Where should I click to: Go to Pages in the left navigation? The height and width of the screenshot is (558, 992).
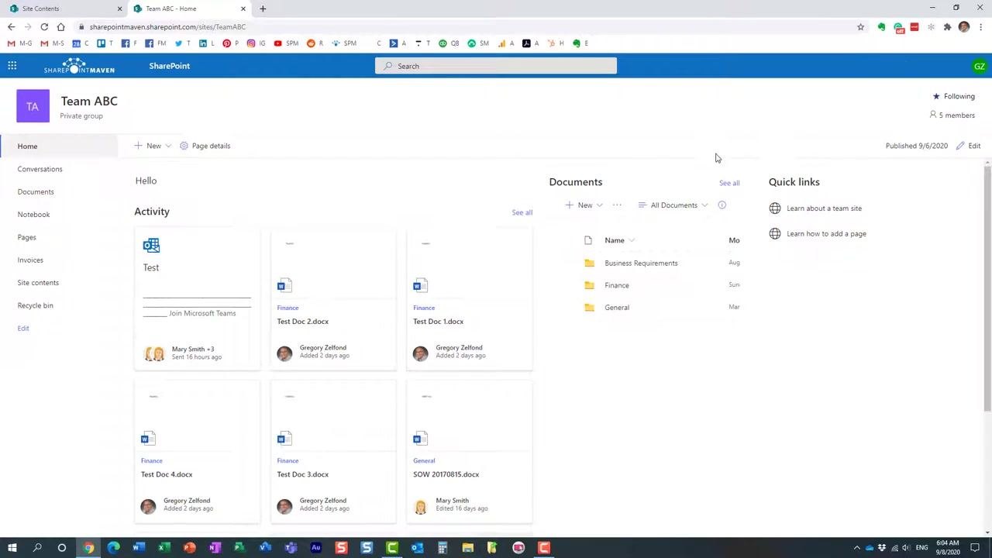pos(26,237)
